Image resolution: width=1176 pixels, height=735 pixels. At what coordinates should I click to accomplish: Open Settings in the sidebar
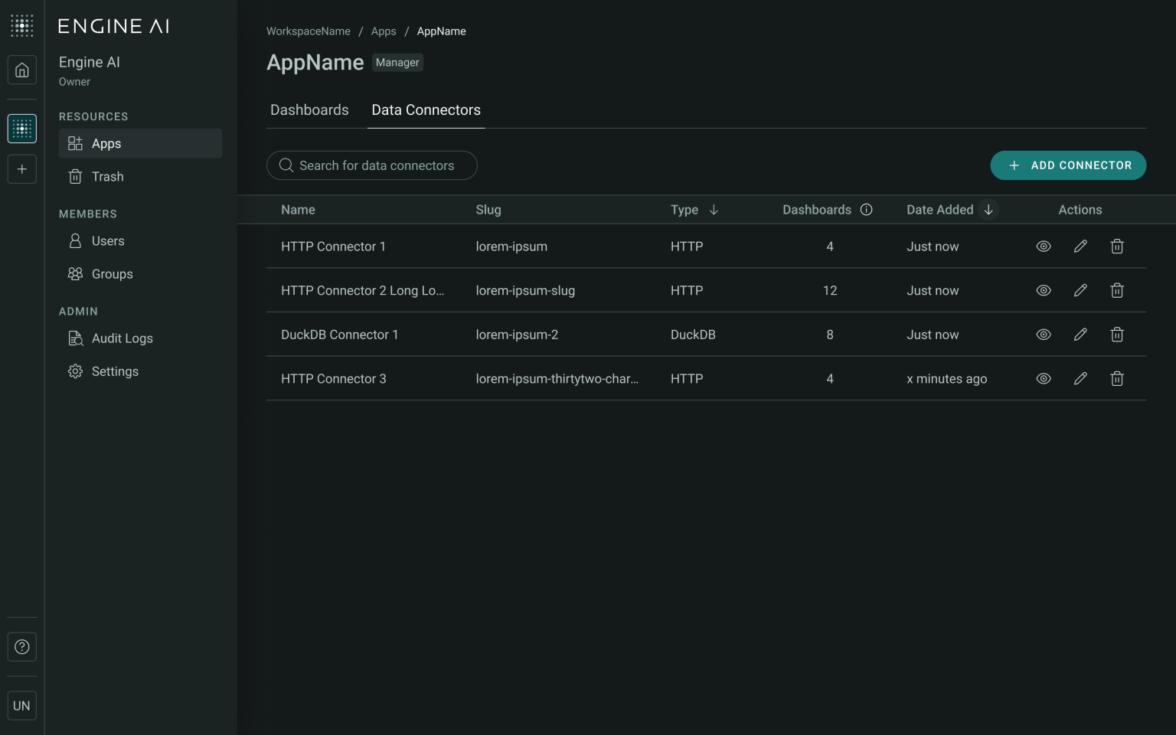coord(141,371)
